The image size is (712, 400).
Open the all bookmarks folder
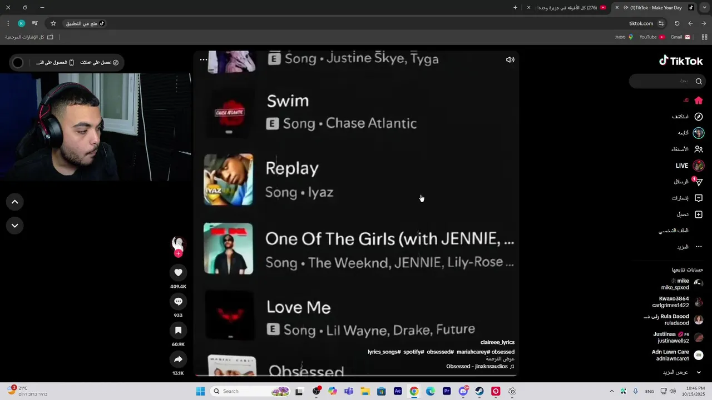coord(29,37)
